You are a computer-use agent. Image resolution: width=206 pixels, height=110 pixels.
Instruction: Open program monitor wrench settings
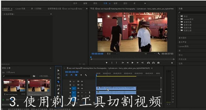tap(159, 54)
